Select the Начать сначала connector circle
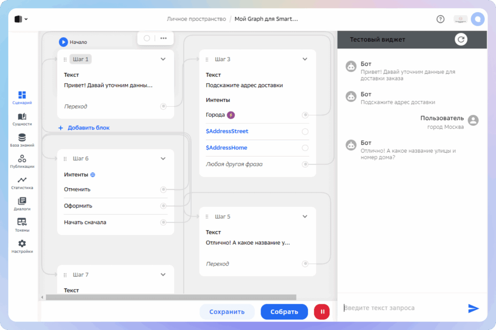Image resolution: width=496 pixels, height=330 pixels. pyautogui.click(x=163, y=222)
